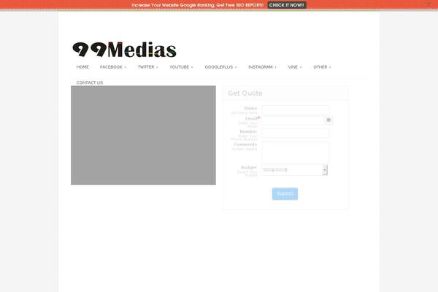Close the orange SEO report banner
This screenshot has width=438, height=292.
click(429, 4)
